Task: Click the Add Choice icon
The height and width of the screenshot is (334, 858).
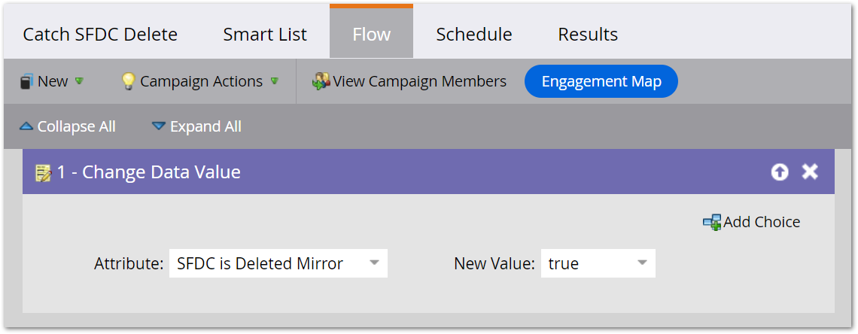Action: (711, 222)
